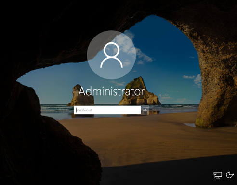The image size is (237, 185).
Task: Click the Administrator label text
Action: [x=111, y=91]
